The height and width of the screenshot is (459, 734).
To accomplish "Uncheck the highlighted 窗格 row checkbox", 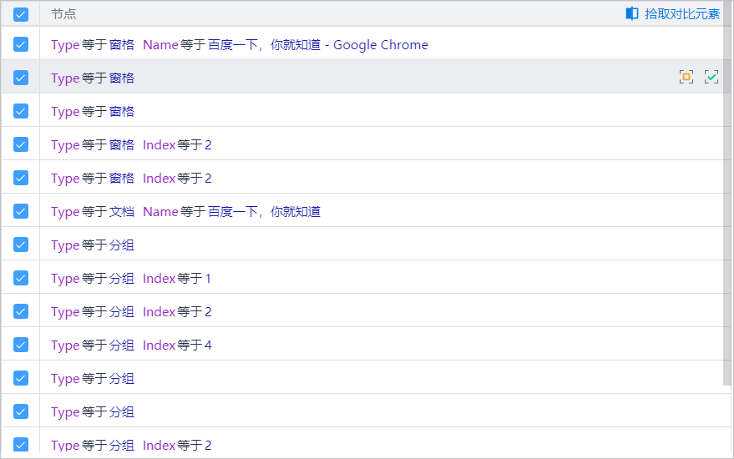I will point(21,78).
